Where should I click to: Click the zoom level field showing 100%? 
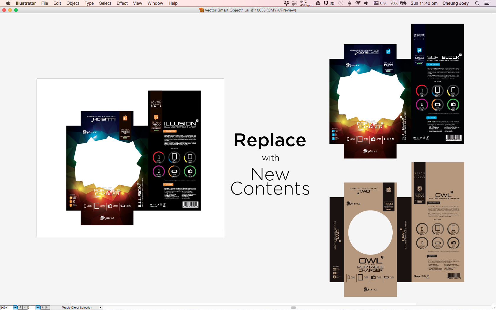pyautogui.click(x=6, y=307)
